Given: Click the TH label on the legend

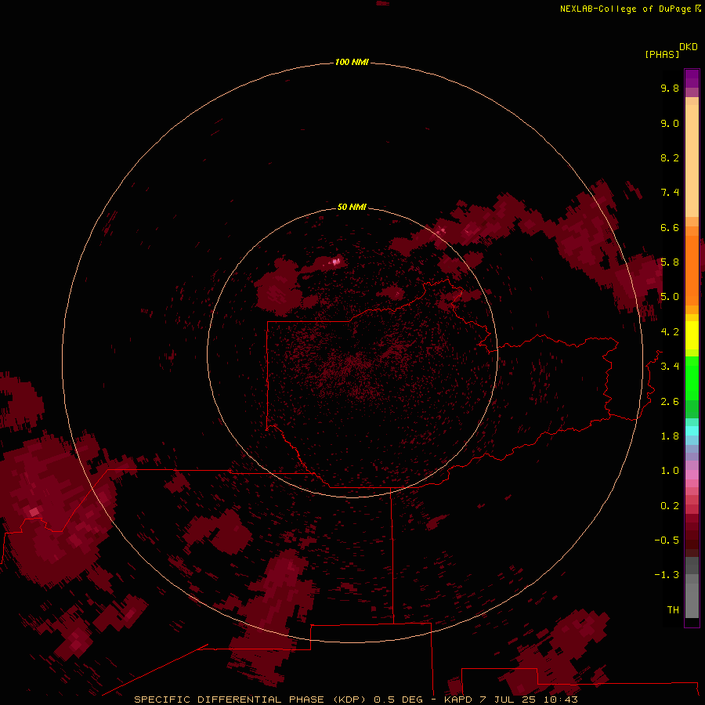Looking at the screenshot, I should 673,610.
